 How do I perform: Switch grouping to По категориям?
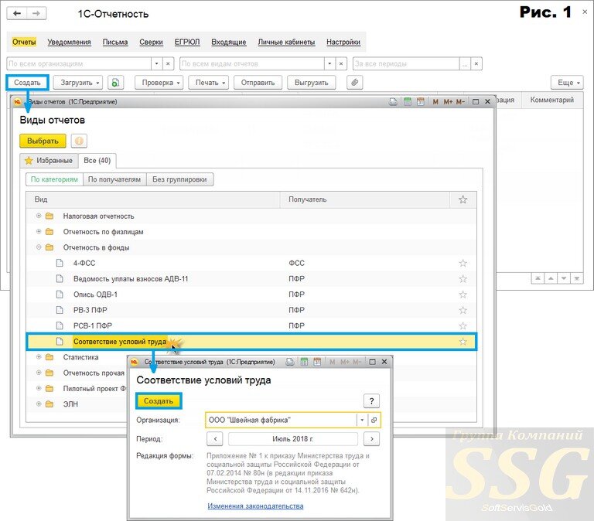coord(54,179)
